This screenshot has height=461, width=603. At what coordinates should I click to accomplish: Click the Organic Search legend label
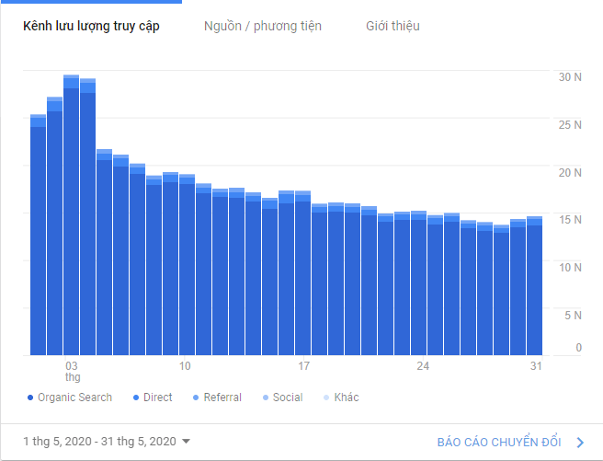click(x=75, y=398)
